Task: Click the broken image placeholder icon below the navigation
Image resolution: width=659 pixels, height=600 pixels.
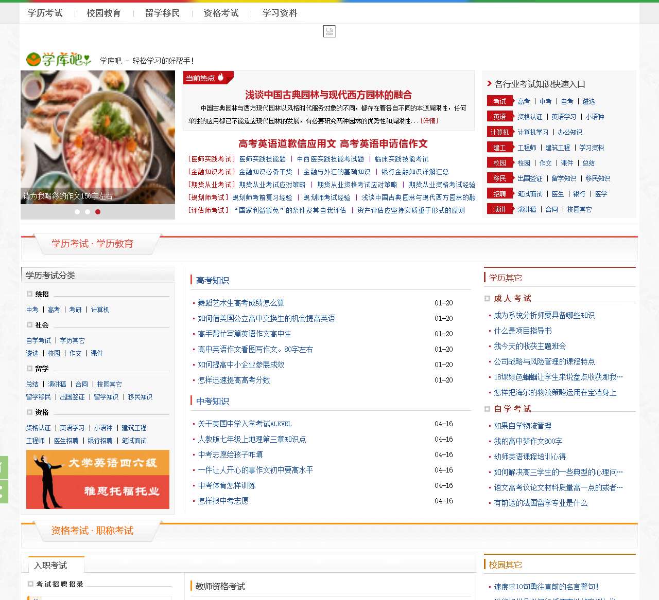Action: pyautogui.click(x=329, y=31)
